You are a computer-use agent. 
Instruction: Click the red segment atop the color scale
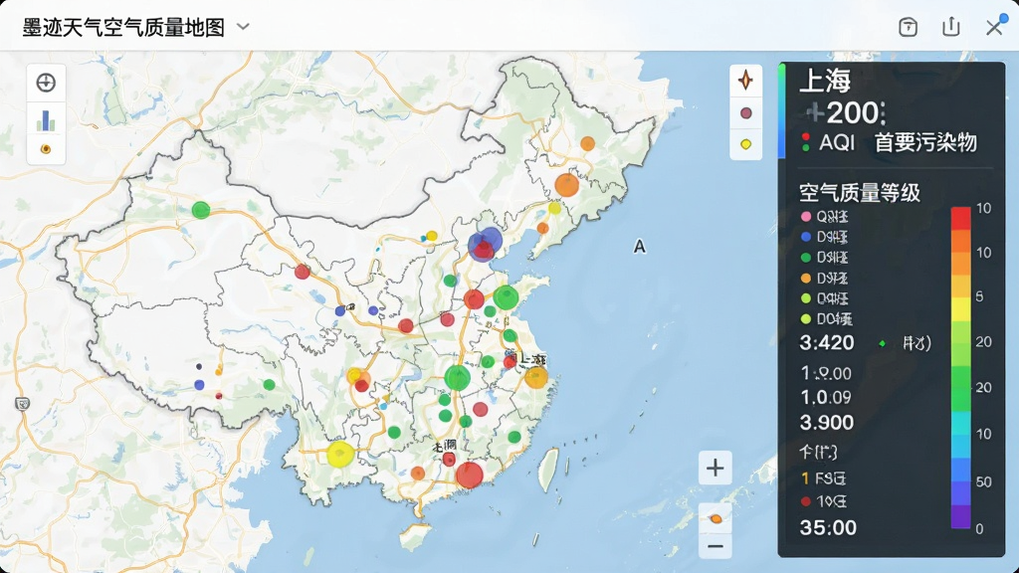[x=960, y=218]
